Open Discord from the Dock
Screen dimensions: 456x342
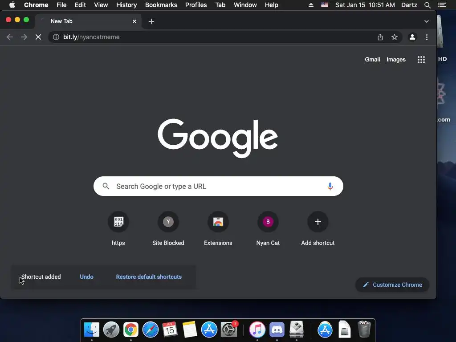point(277,330)
